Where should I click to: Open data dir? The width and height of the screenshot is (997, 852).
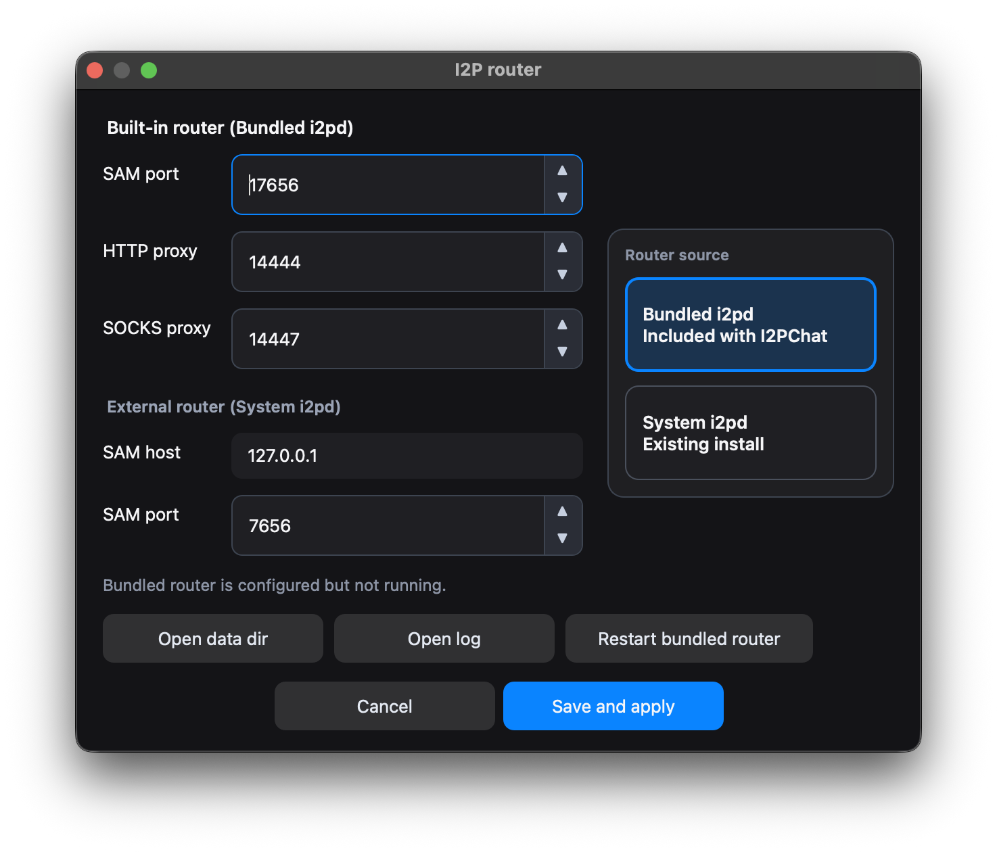pyautogui.click(x=213, y=638)
